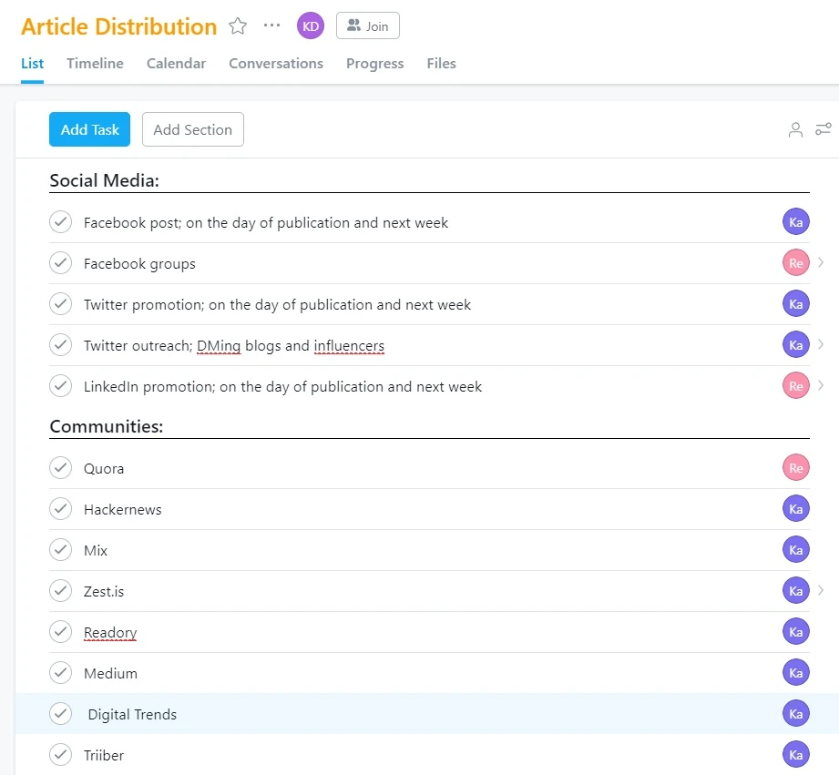This screenshot has height=775, width=839.
Task: Expand the Zest.is task chevron
Action: 821,591
